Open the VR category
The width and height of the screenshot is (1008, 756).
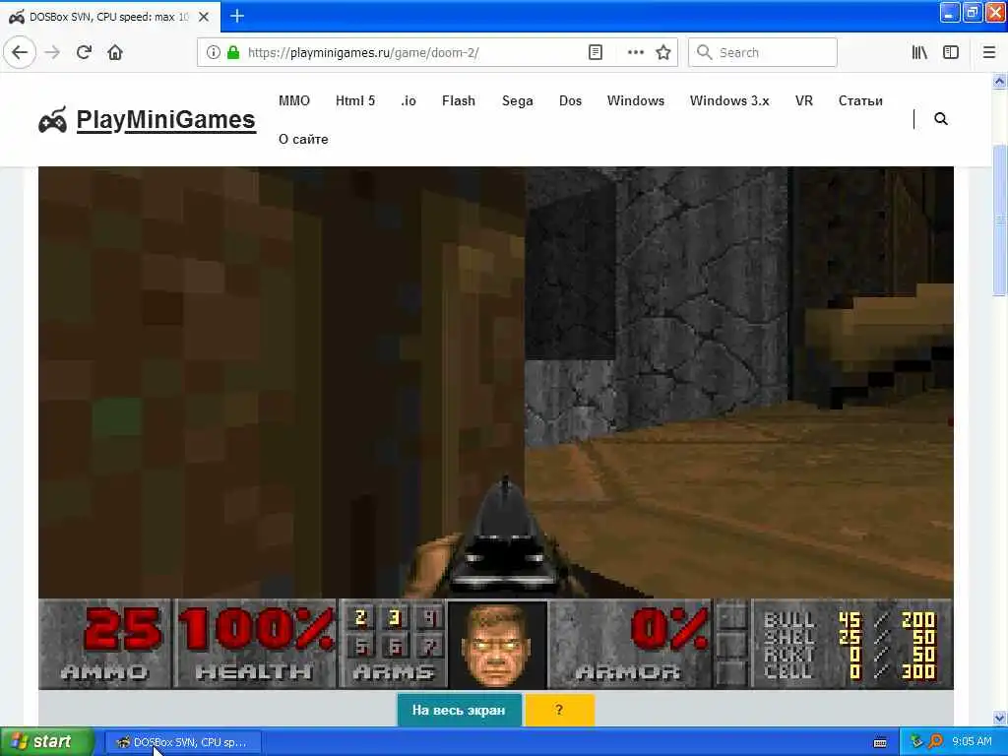coord(803,101)
